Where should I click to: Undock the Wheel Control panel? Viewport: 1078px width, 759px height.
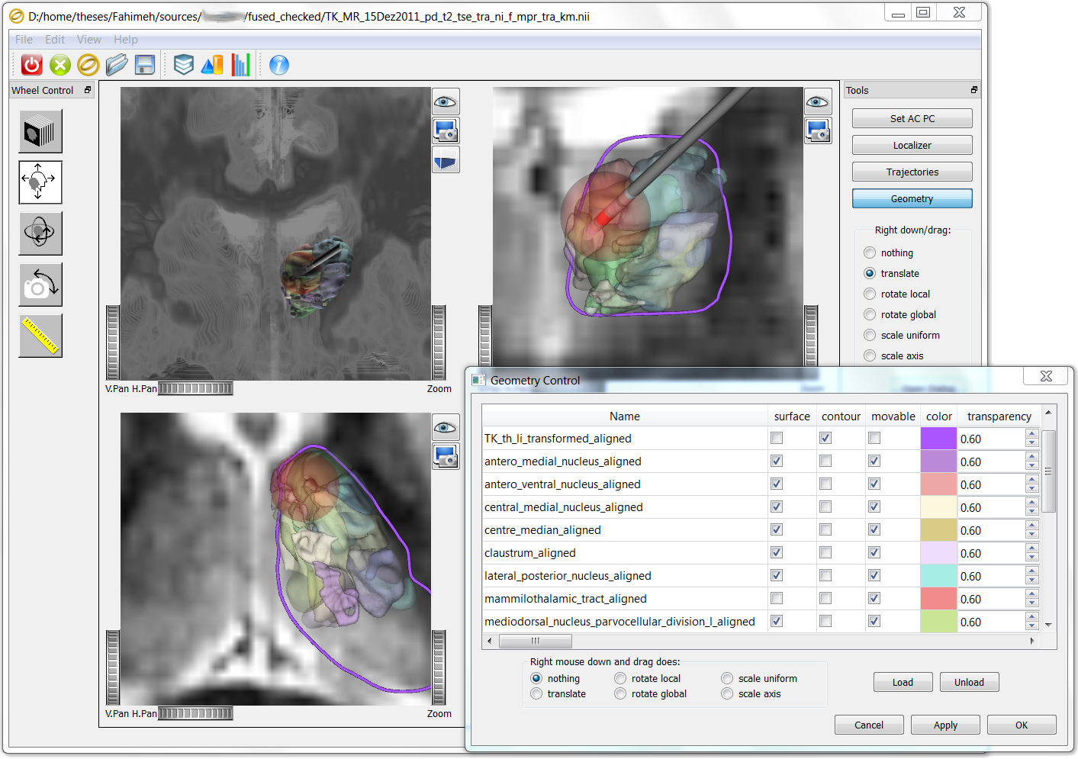(88, 90)
